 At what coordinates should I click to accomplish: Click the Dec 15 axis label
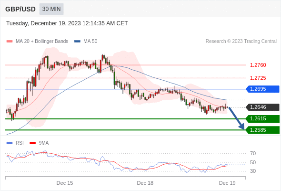click(65, 183)
